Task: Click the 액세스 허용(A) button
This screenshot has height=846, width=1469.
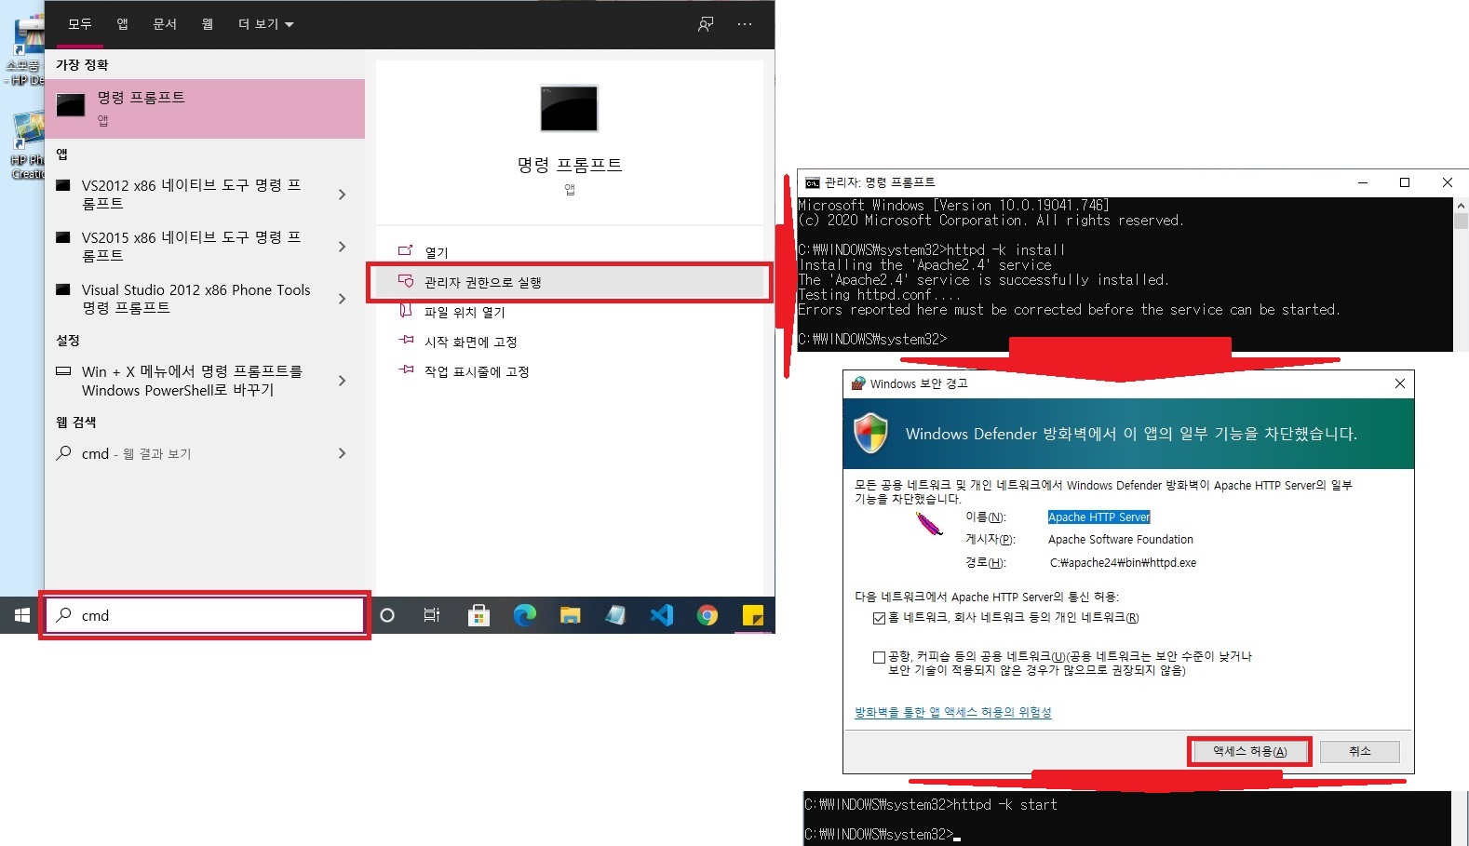Action: pyautogui.click(x=1249, y=751)
